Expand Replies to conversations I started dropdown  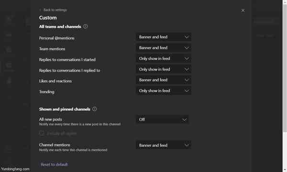coord(164,58)
